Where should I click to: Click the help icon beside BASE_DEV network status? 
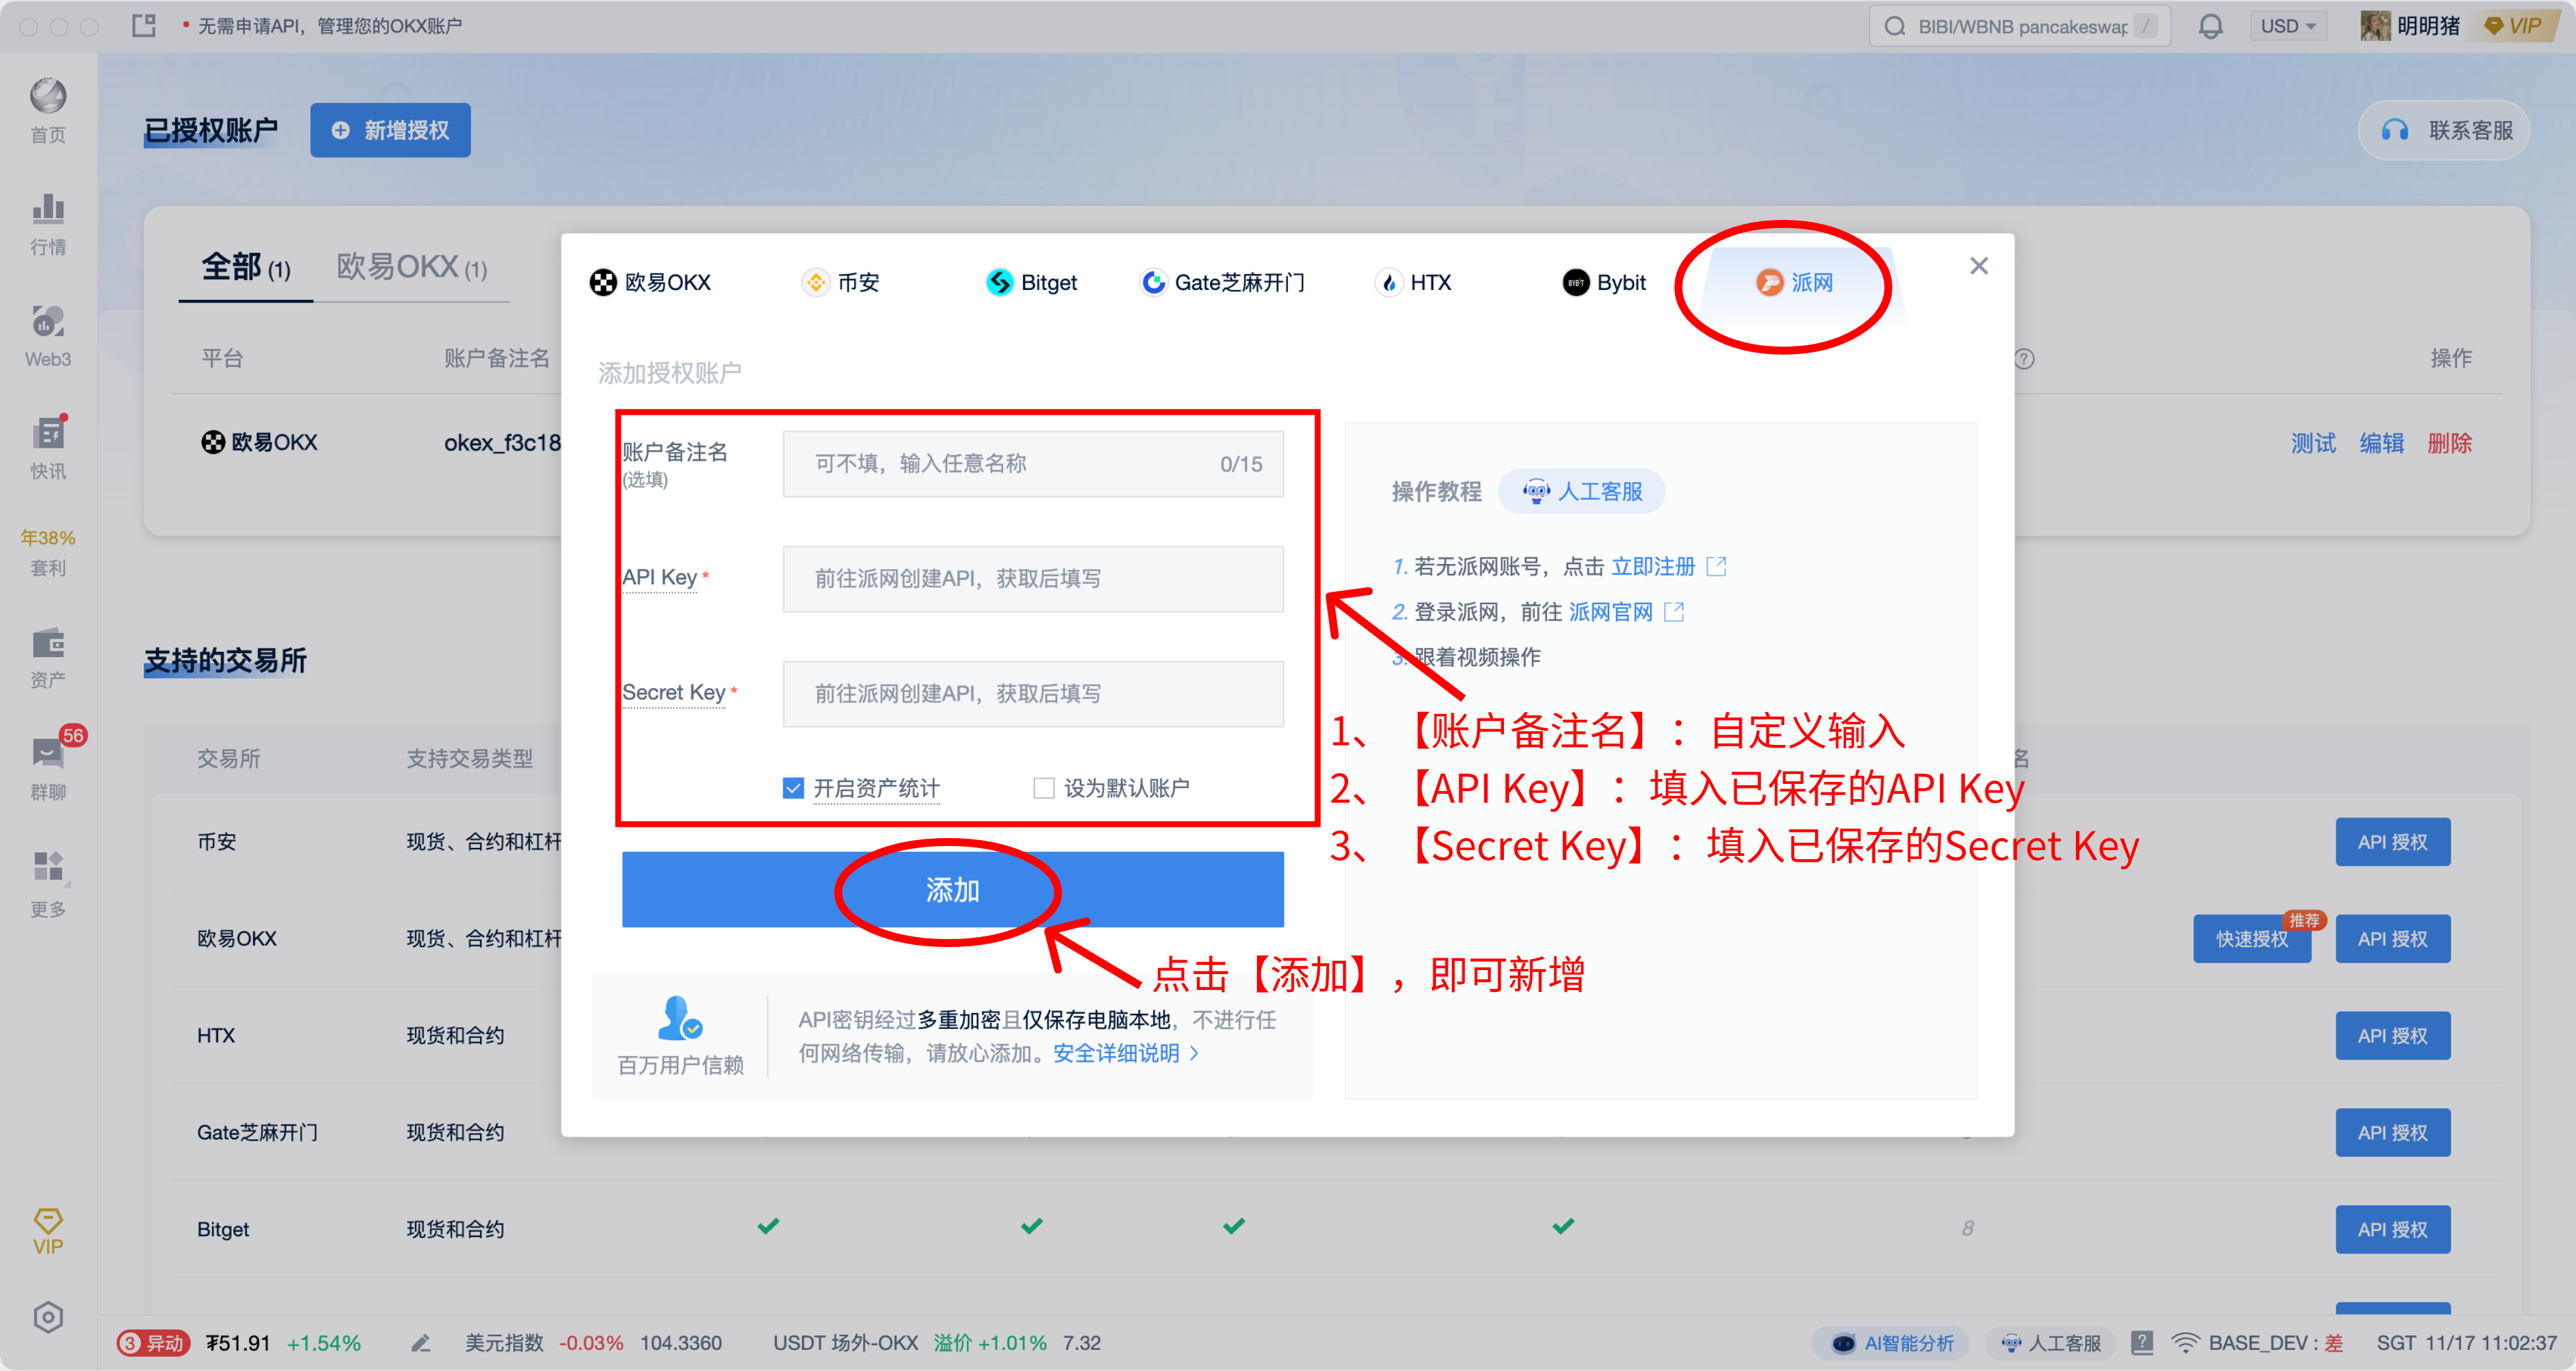click(2142, 1343)
